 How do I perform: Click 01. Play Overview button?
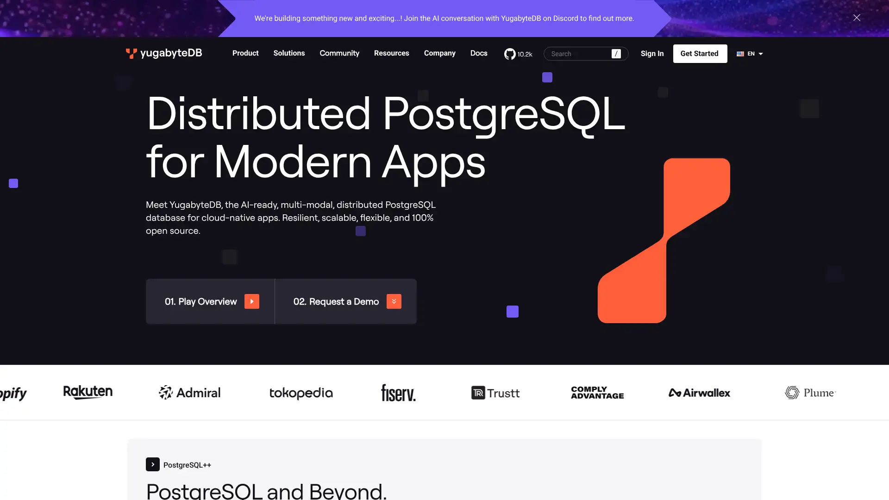pyautogui.click(x=210, y=301)
